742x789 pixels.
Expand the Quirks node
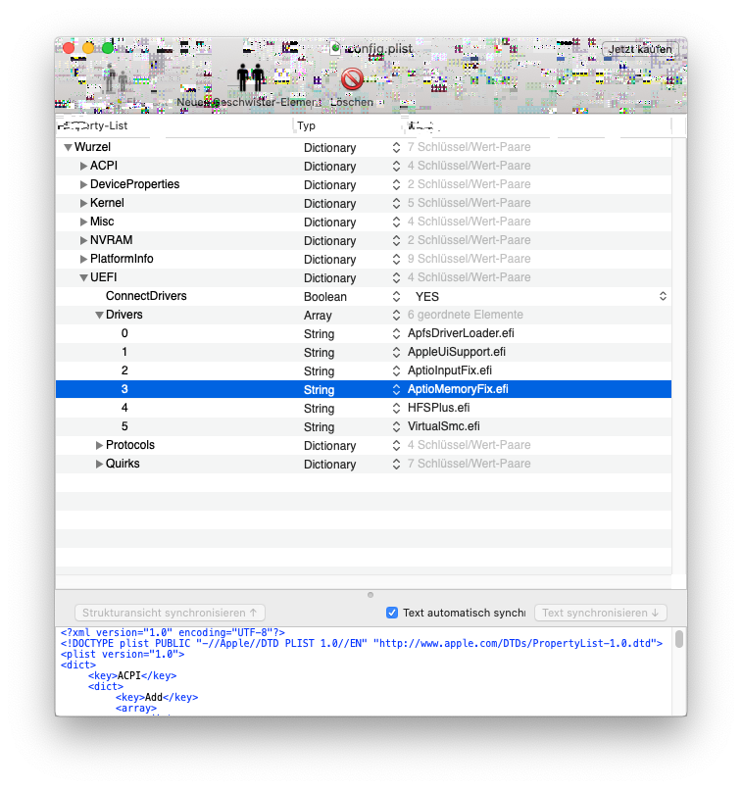pos(99,464)
